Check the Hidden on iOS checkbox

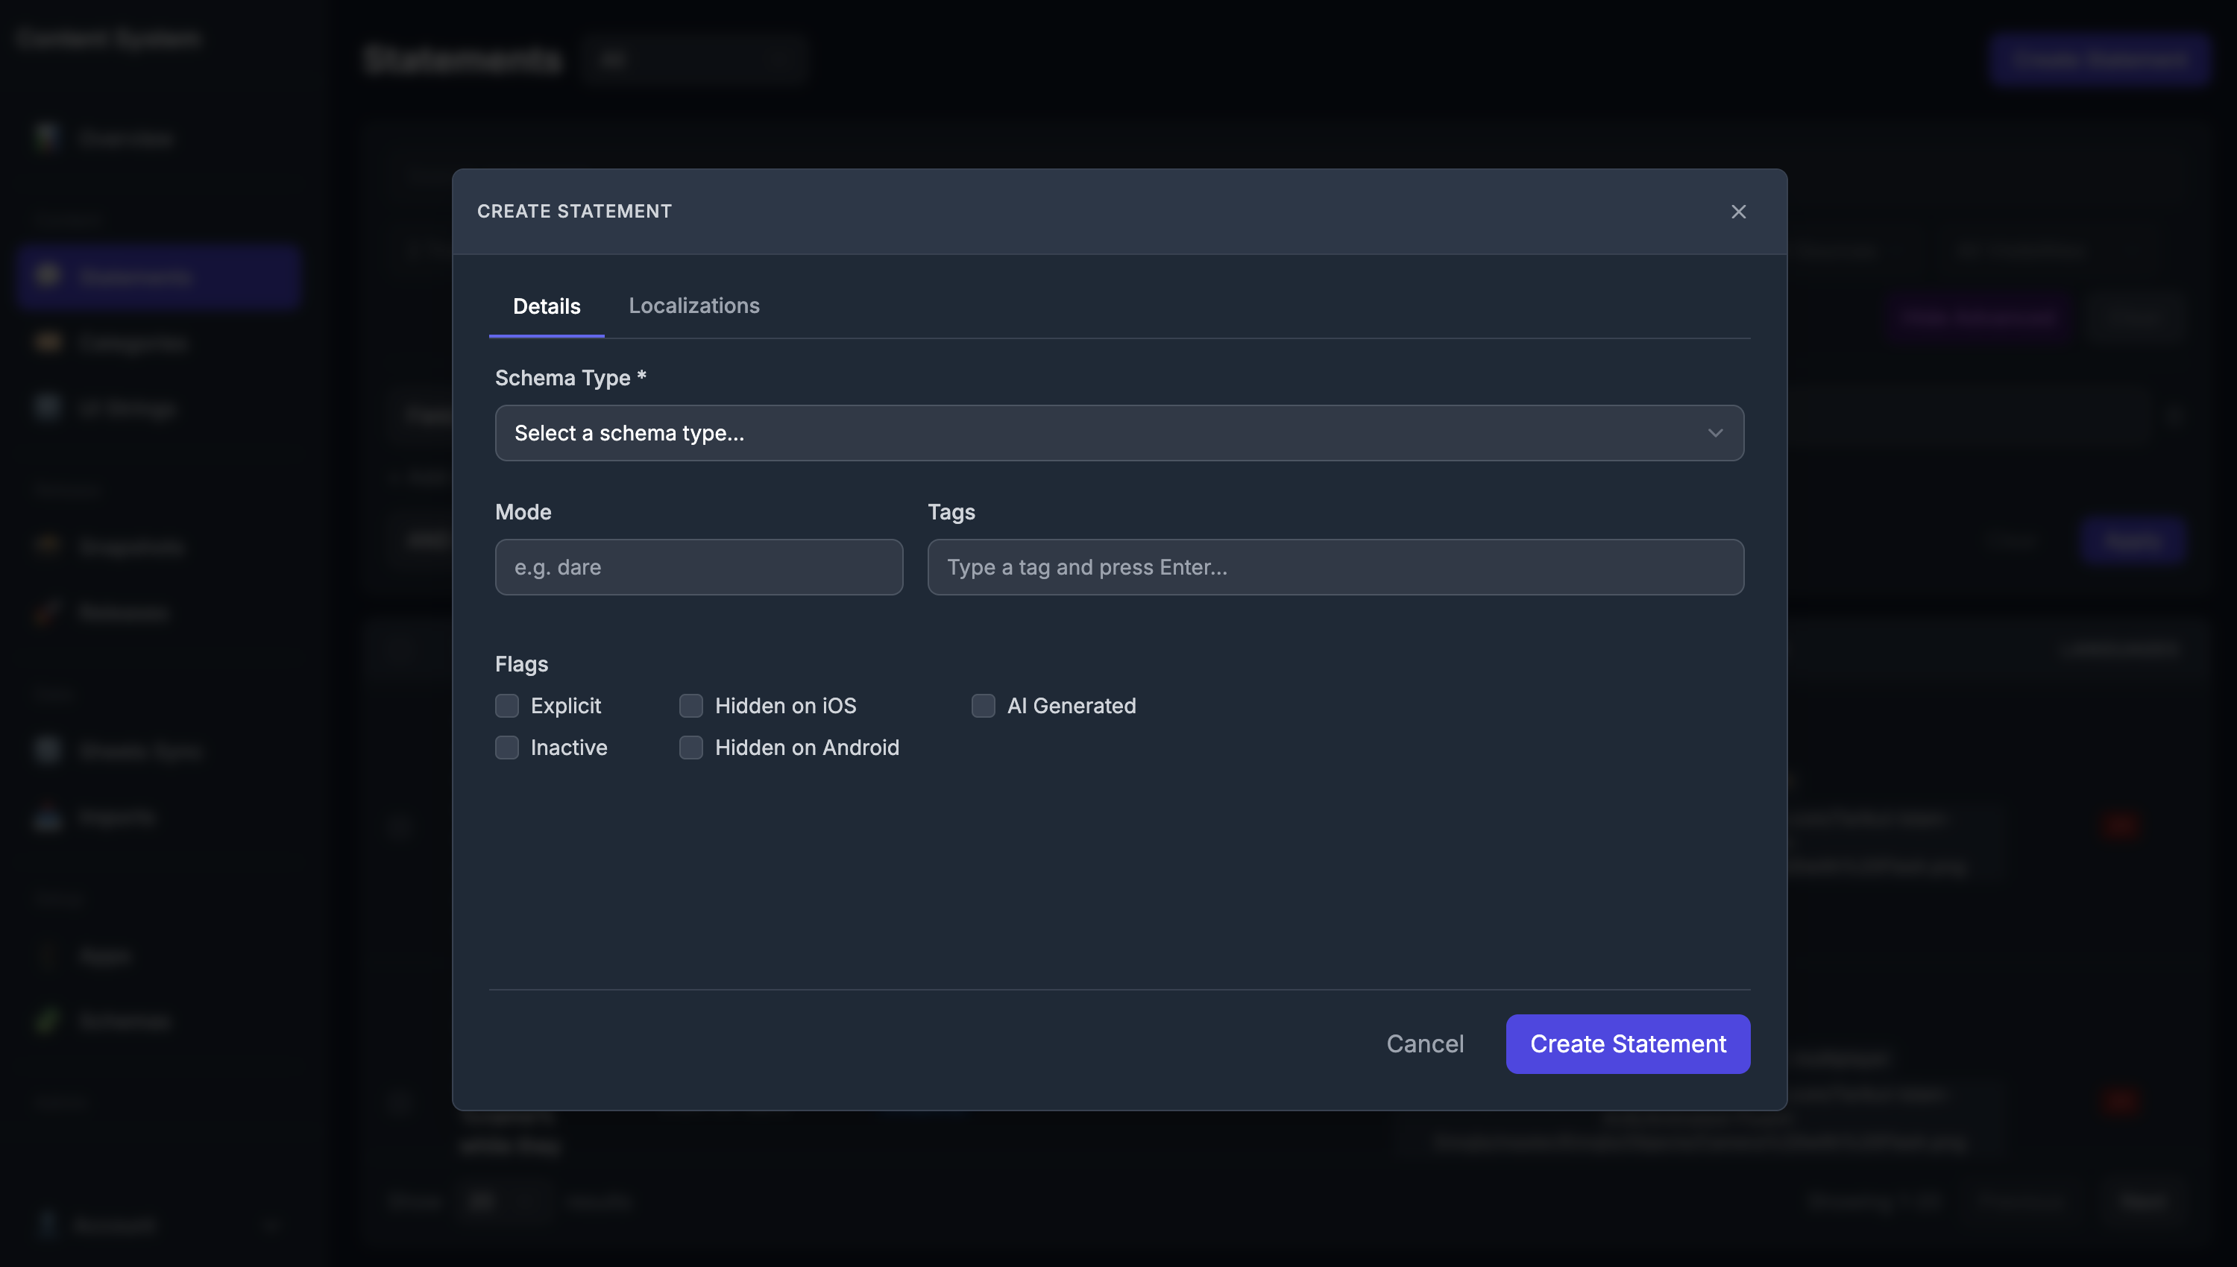pyautogui.click(x=691, y=706)
